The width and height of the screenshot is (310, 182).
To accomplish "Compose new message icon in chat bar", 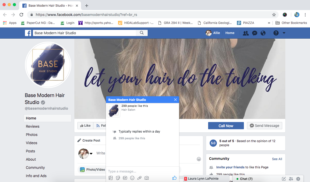I will (x=284, y=179).
